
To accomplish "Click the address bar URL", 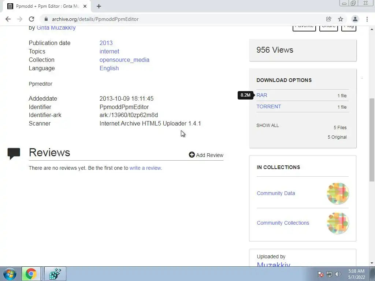I will [95, 19].
